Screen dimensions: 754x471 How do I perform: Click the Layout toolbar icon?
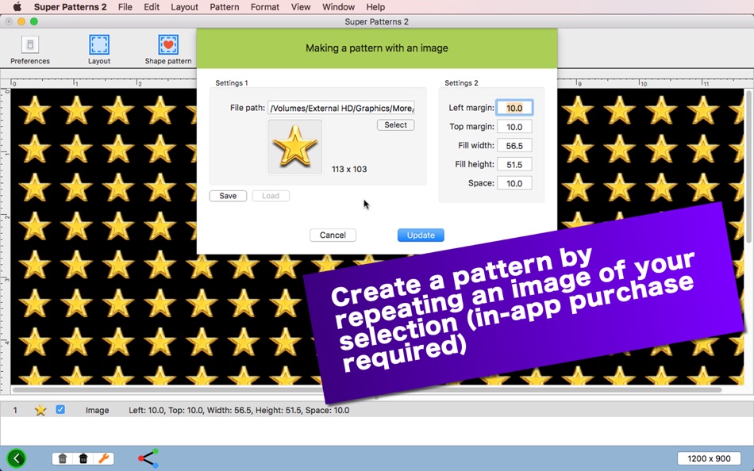(x=99, y=44)
